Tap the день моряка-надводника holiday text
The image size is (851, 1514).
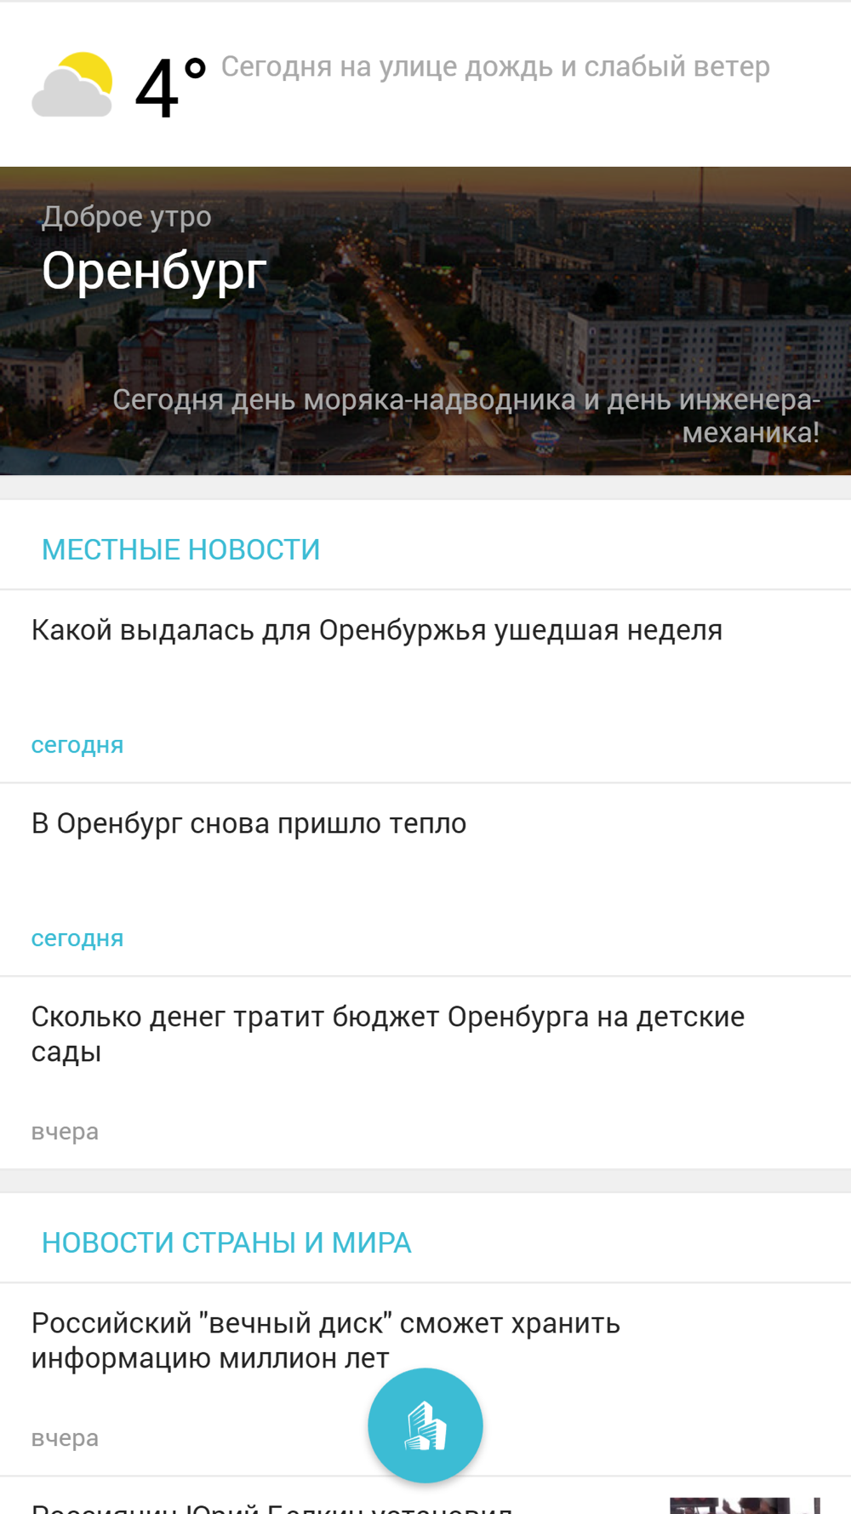coord(466,416)
